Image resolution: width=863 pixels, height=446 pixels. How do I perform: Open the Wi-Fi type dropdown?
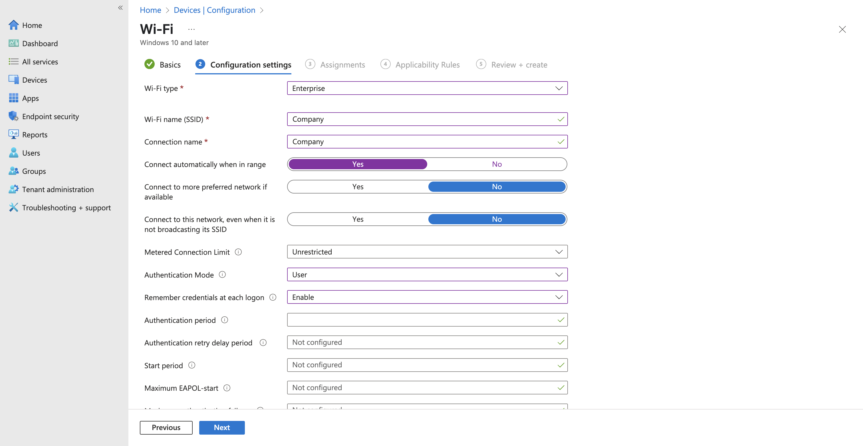[427, 88]
